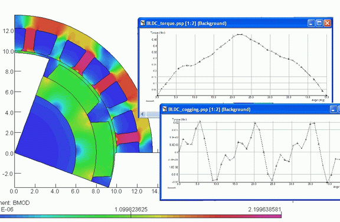Image resolution: width=340 pixels, height=222 pixels.
Task: Click the BMOD component label
Action: pyautogui.click(x=21, y=203)
